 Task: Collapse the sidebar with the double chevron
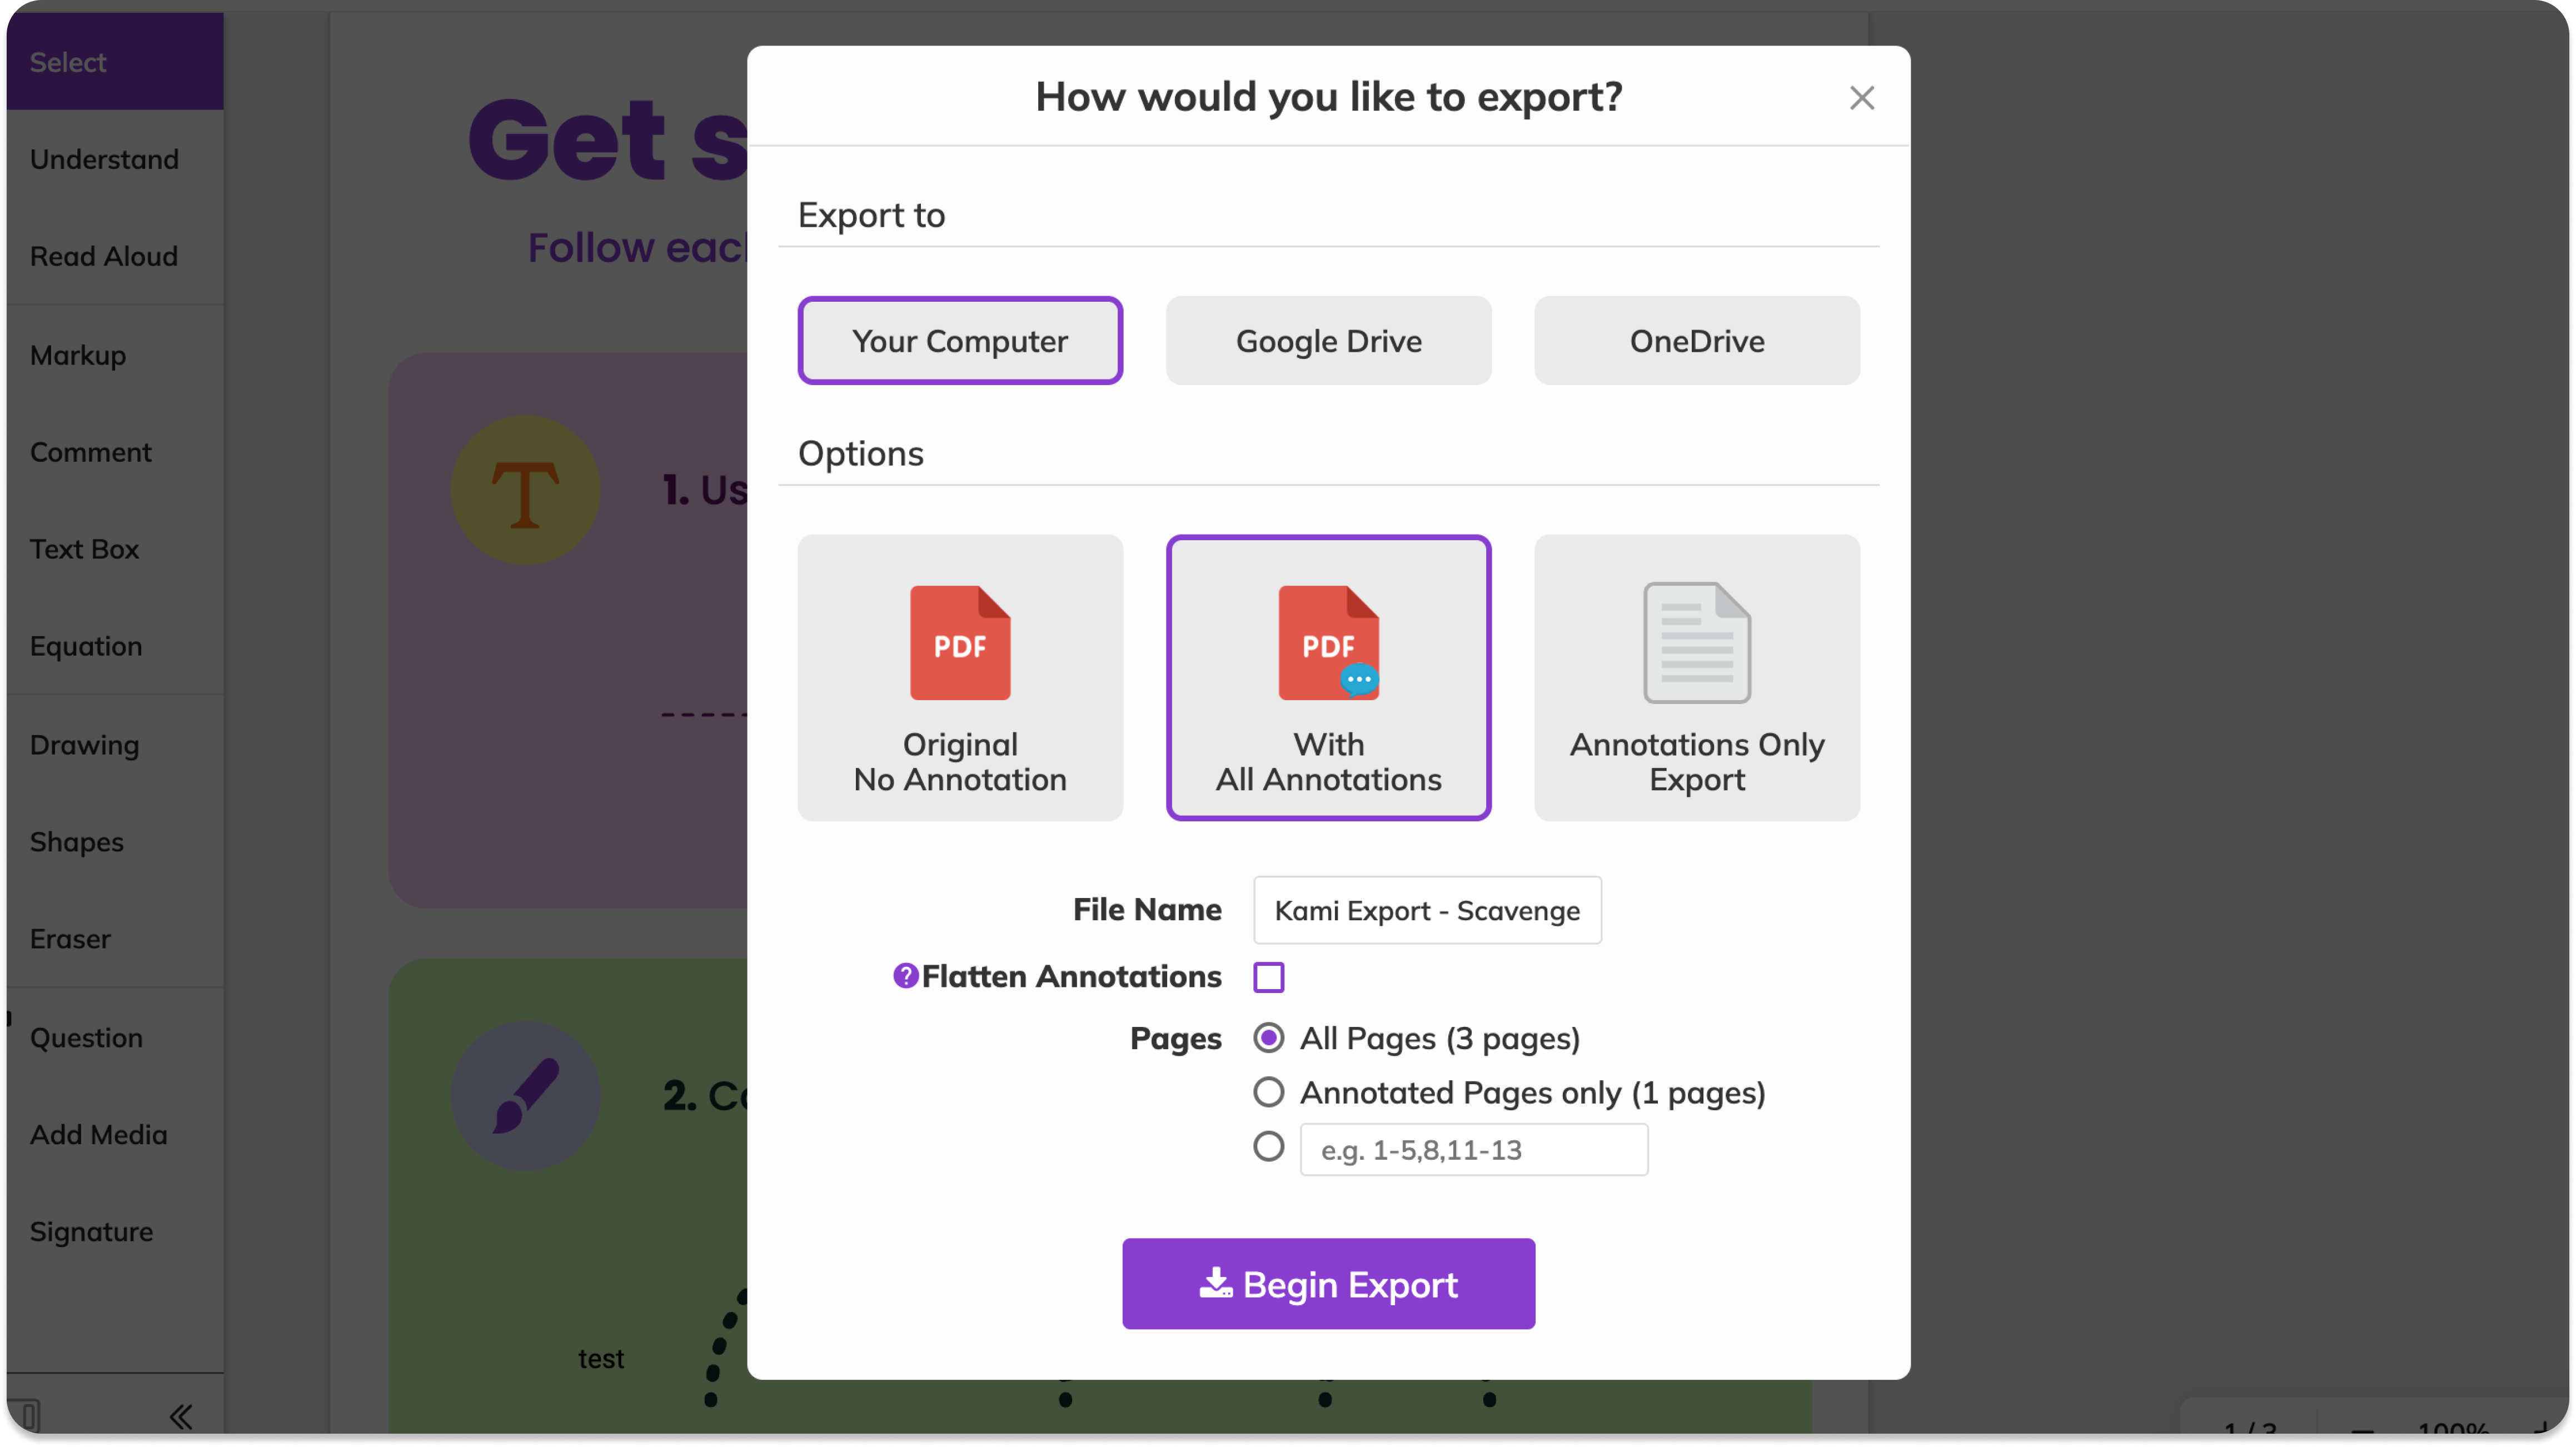(x=181, y=1416)
